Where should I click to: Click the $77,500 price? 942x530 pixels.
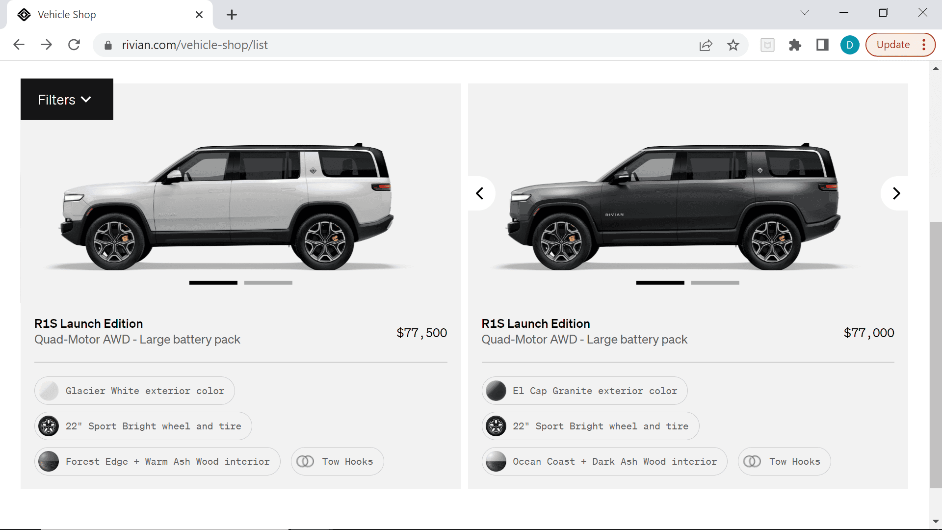tap(422, 333)
